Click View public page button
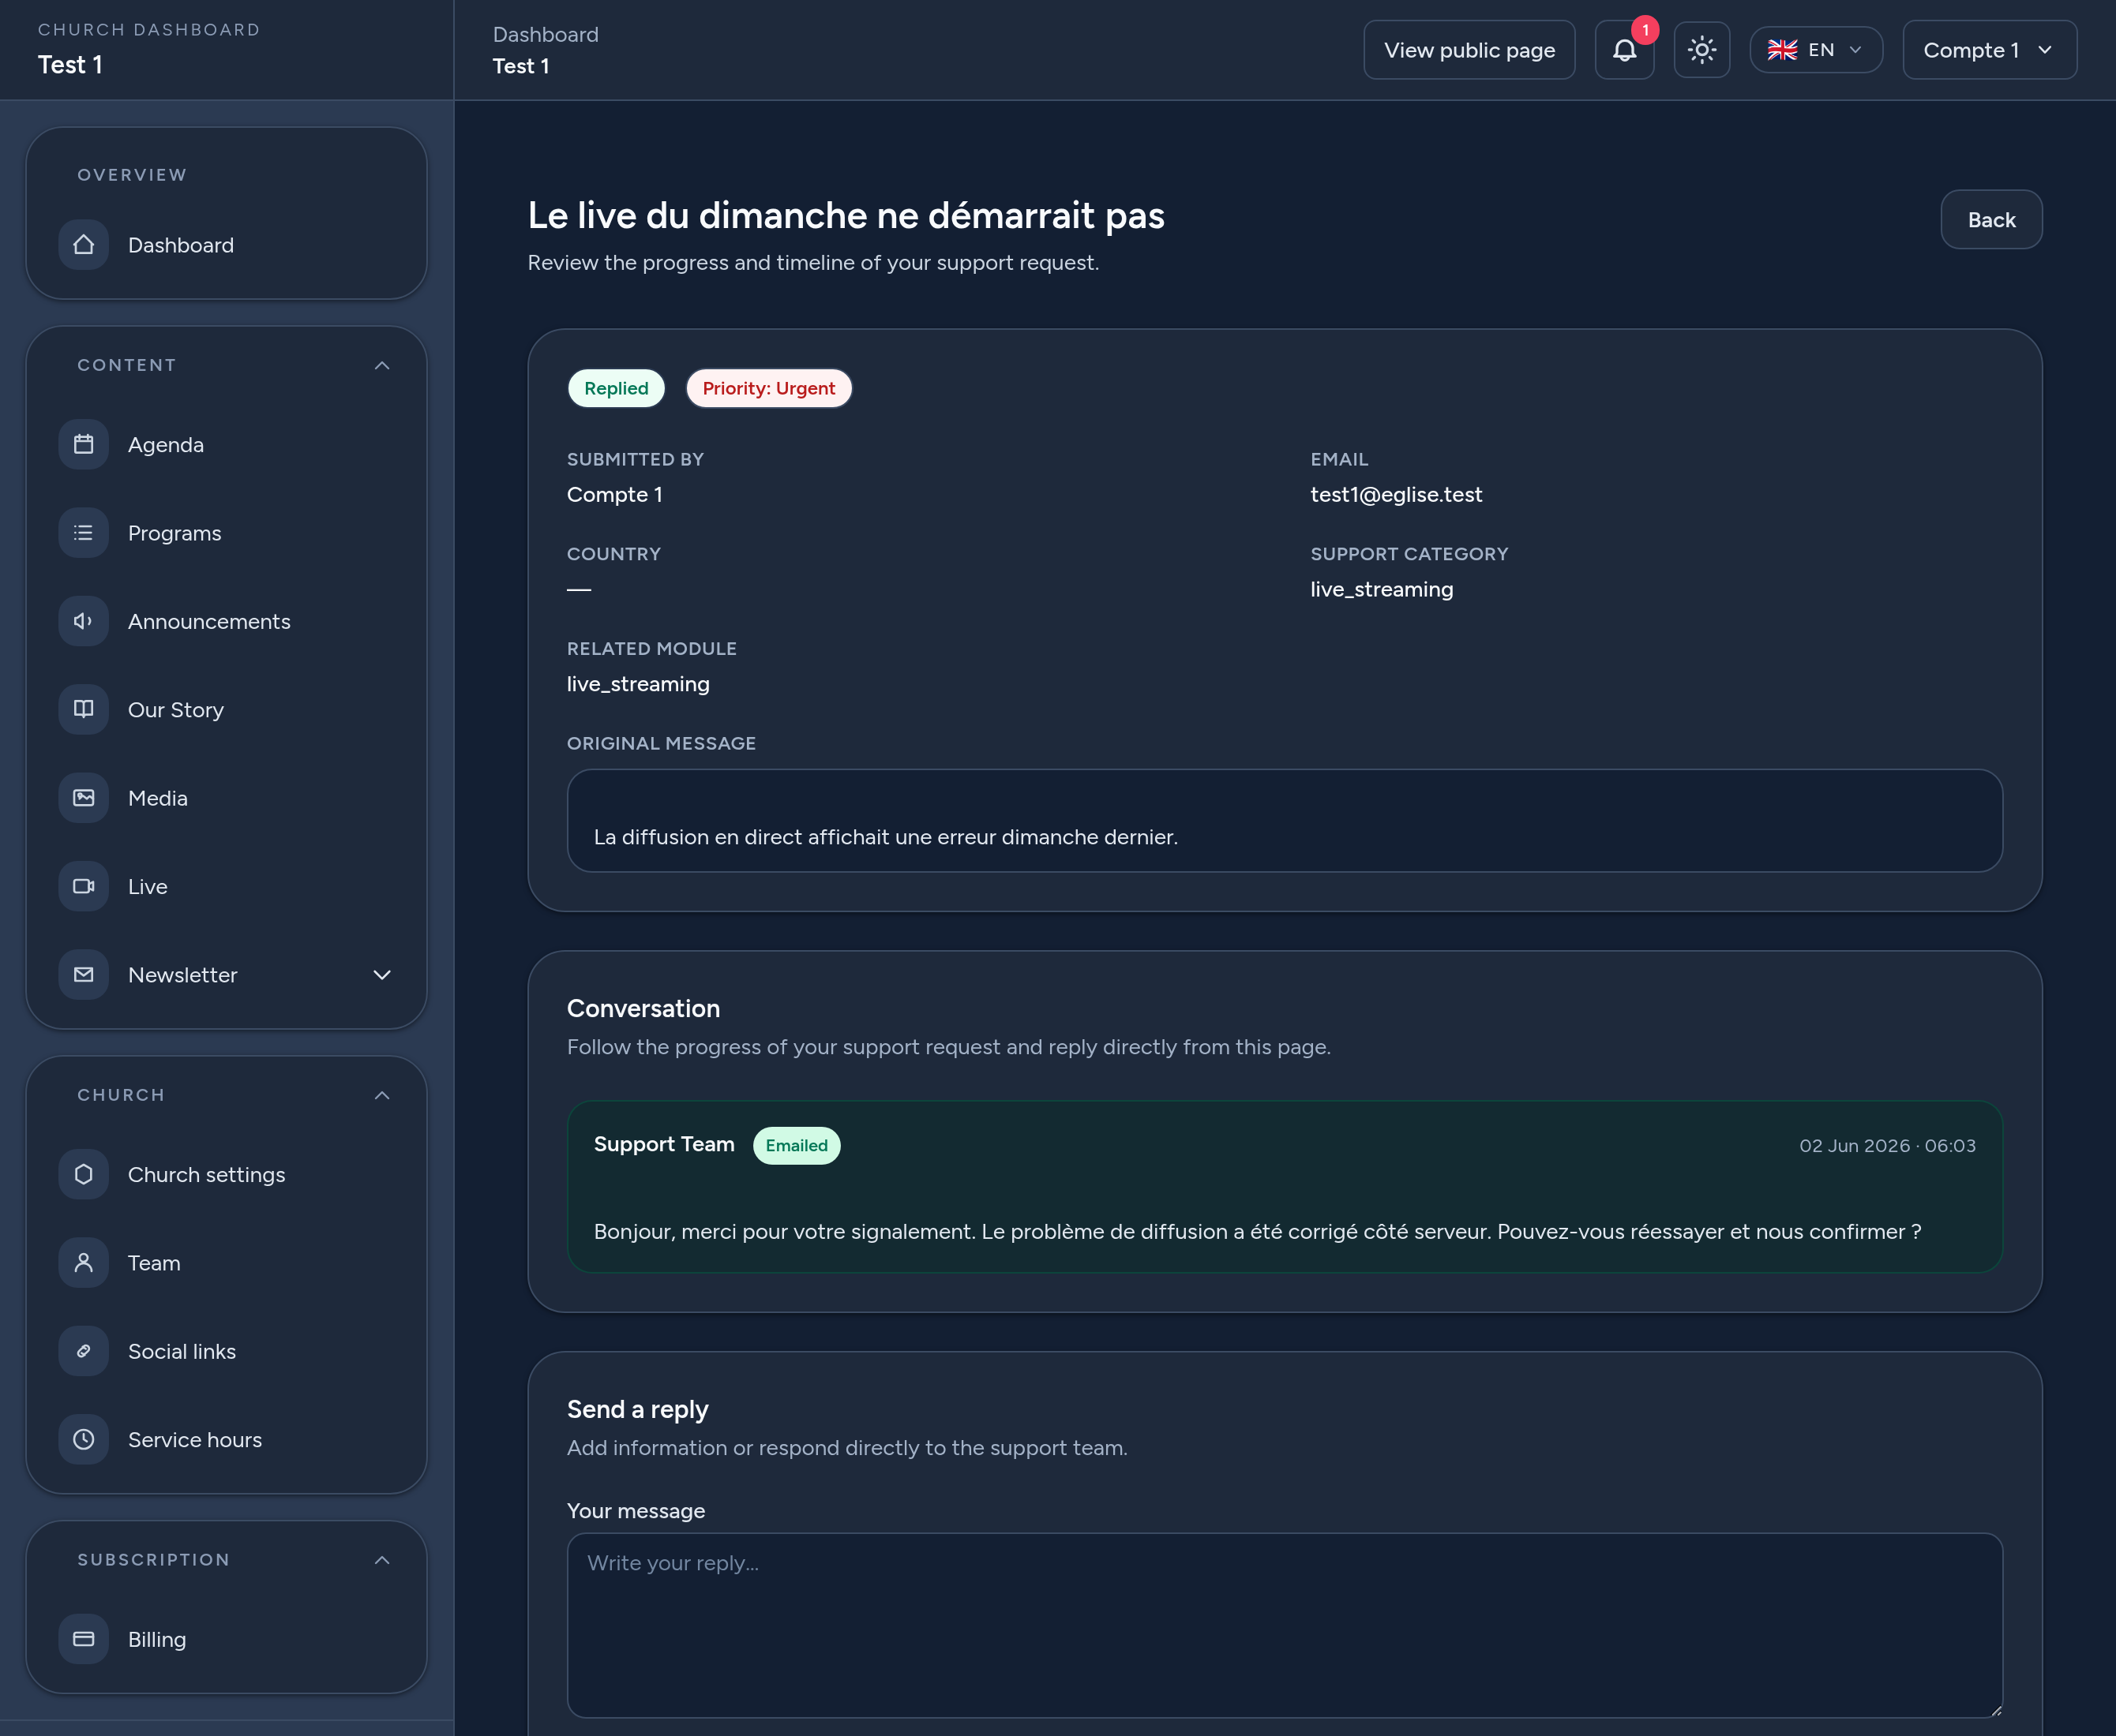Screen dimensions: 2116x1736 pos(1469,50)
